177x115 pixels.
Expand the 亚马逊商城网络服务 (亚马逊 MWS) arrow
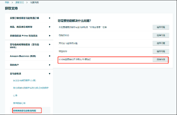click(50, 45)
